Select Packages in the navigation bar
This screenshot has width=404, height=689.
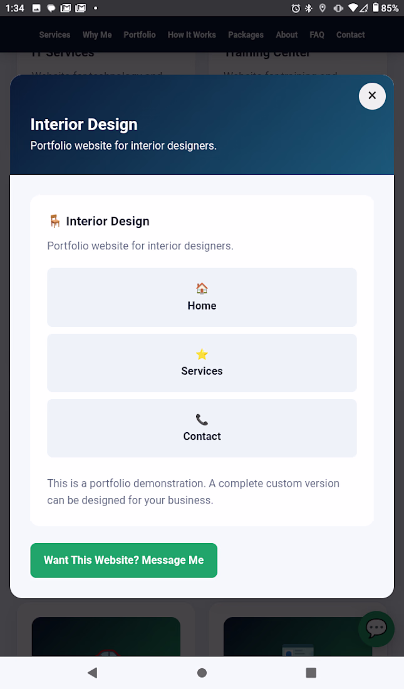click(246, 34)
